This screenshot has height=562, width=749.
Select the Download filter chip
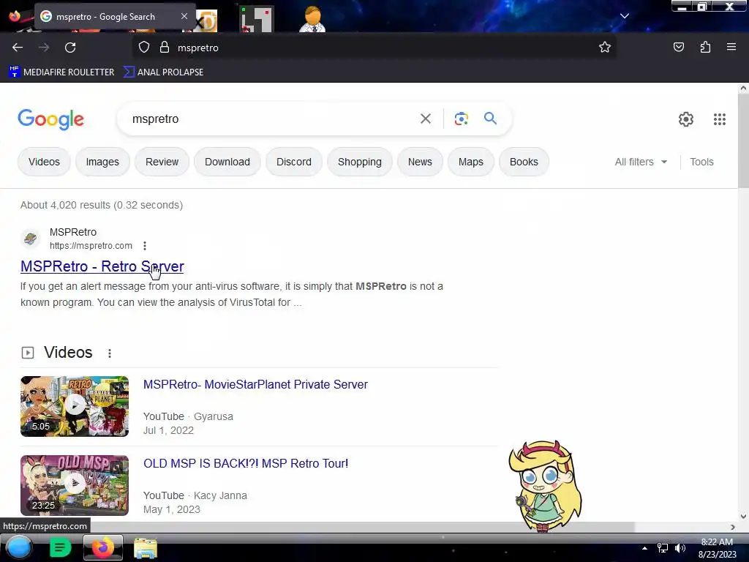pyautogui.click(x=227, y=162)
